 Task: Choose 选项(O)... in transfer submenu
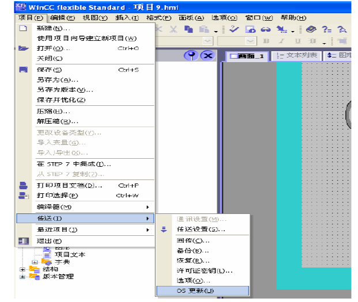pos(203,281)
